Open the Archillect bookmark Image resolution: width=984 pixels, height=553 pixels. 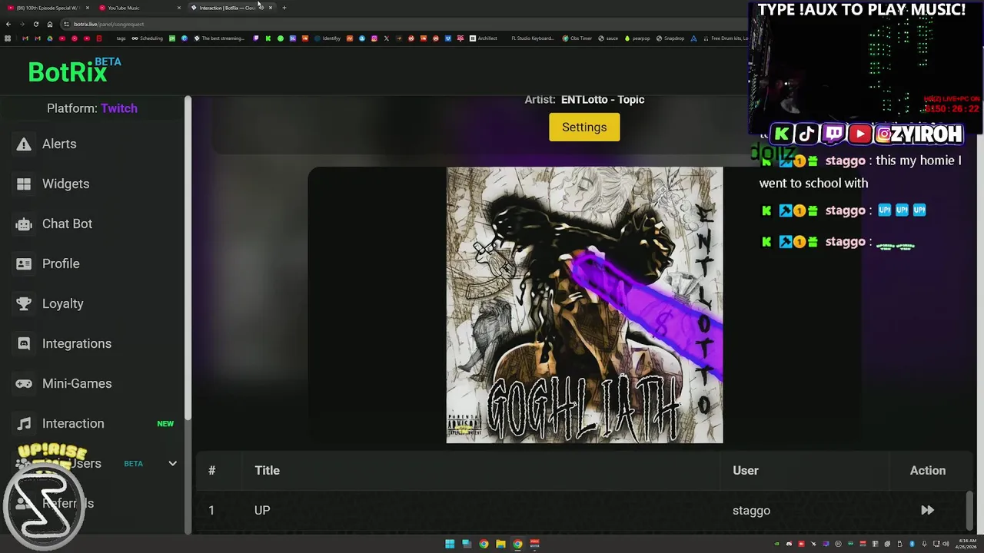tap(484, 38)
